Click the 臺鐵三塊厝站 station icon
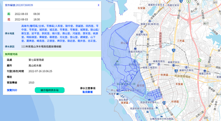 click(x=150, y=65)
